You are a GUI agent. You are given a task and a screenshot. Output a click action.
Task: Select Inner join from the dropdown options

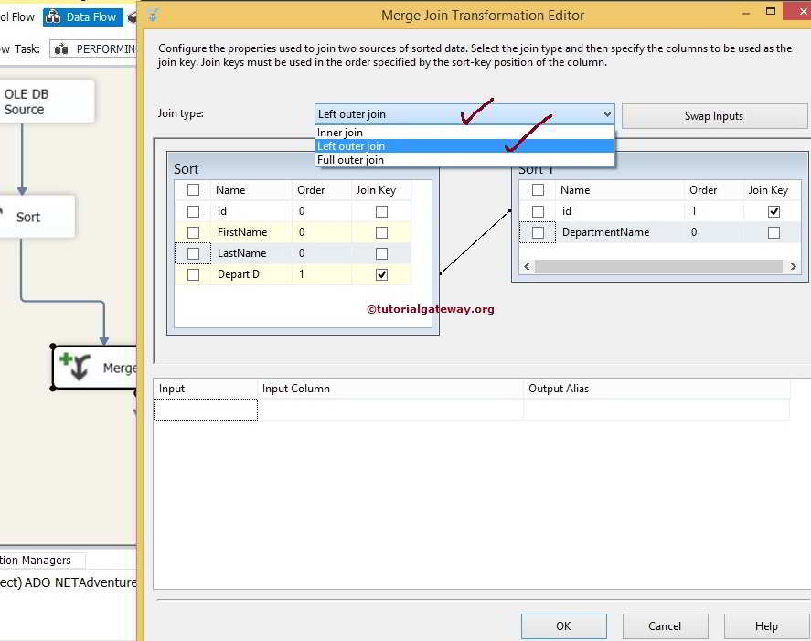338,131
